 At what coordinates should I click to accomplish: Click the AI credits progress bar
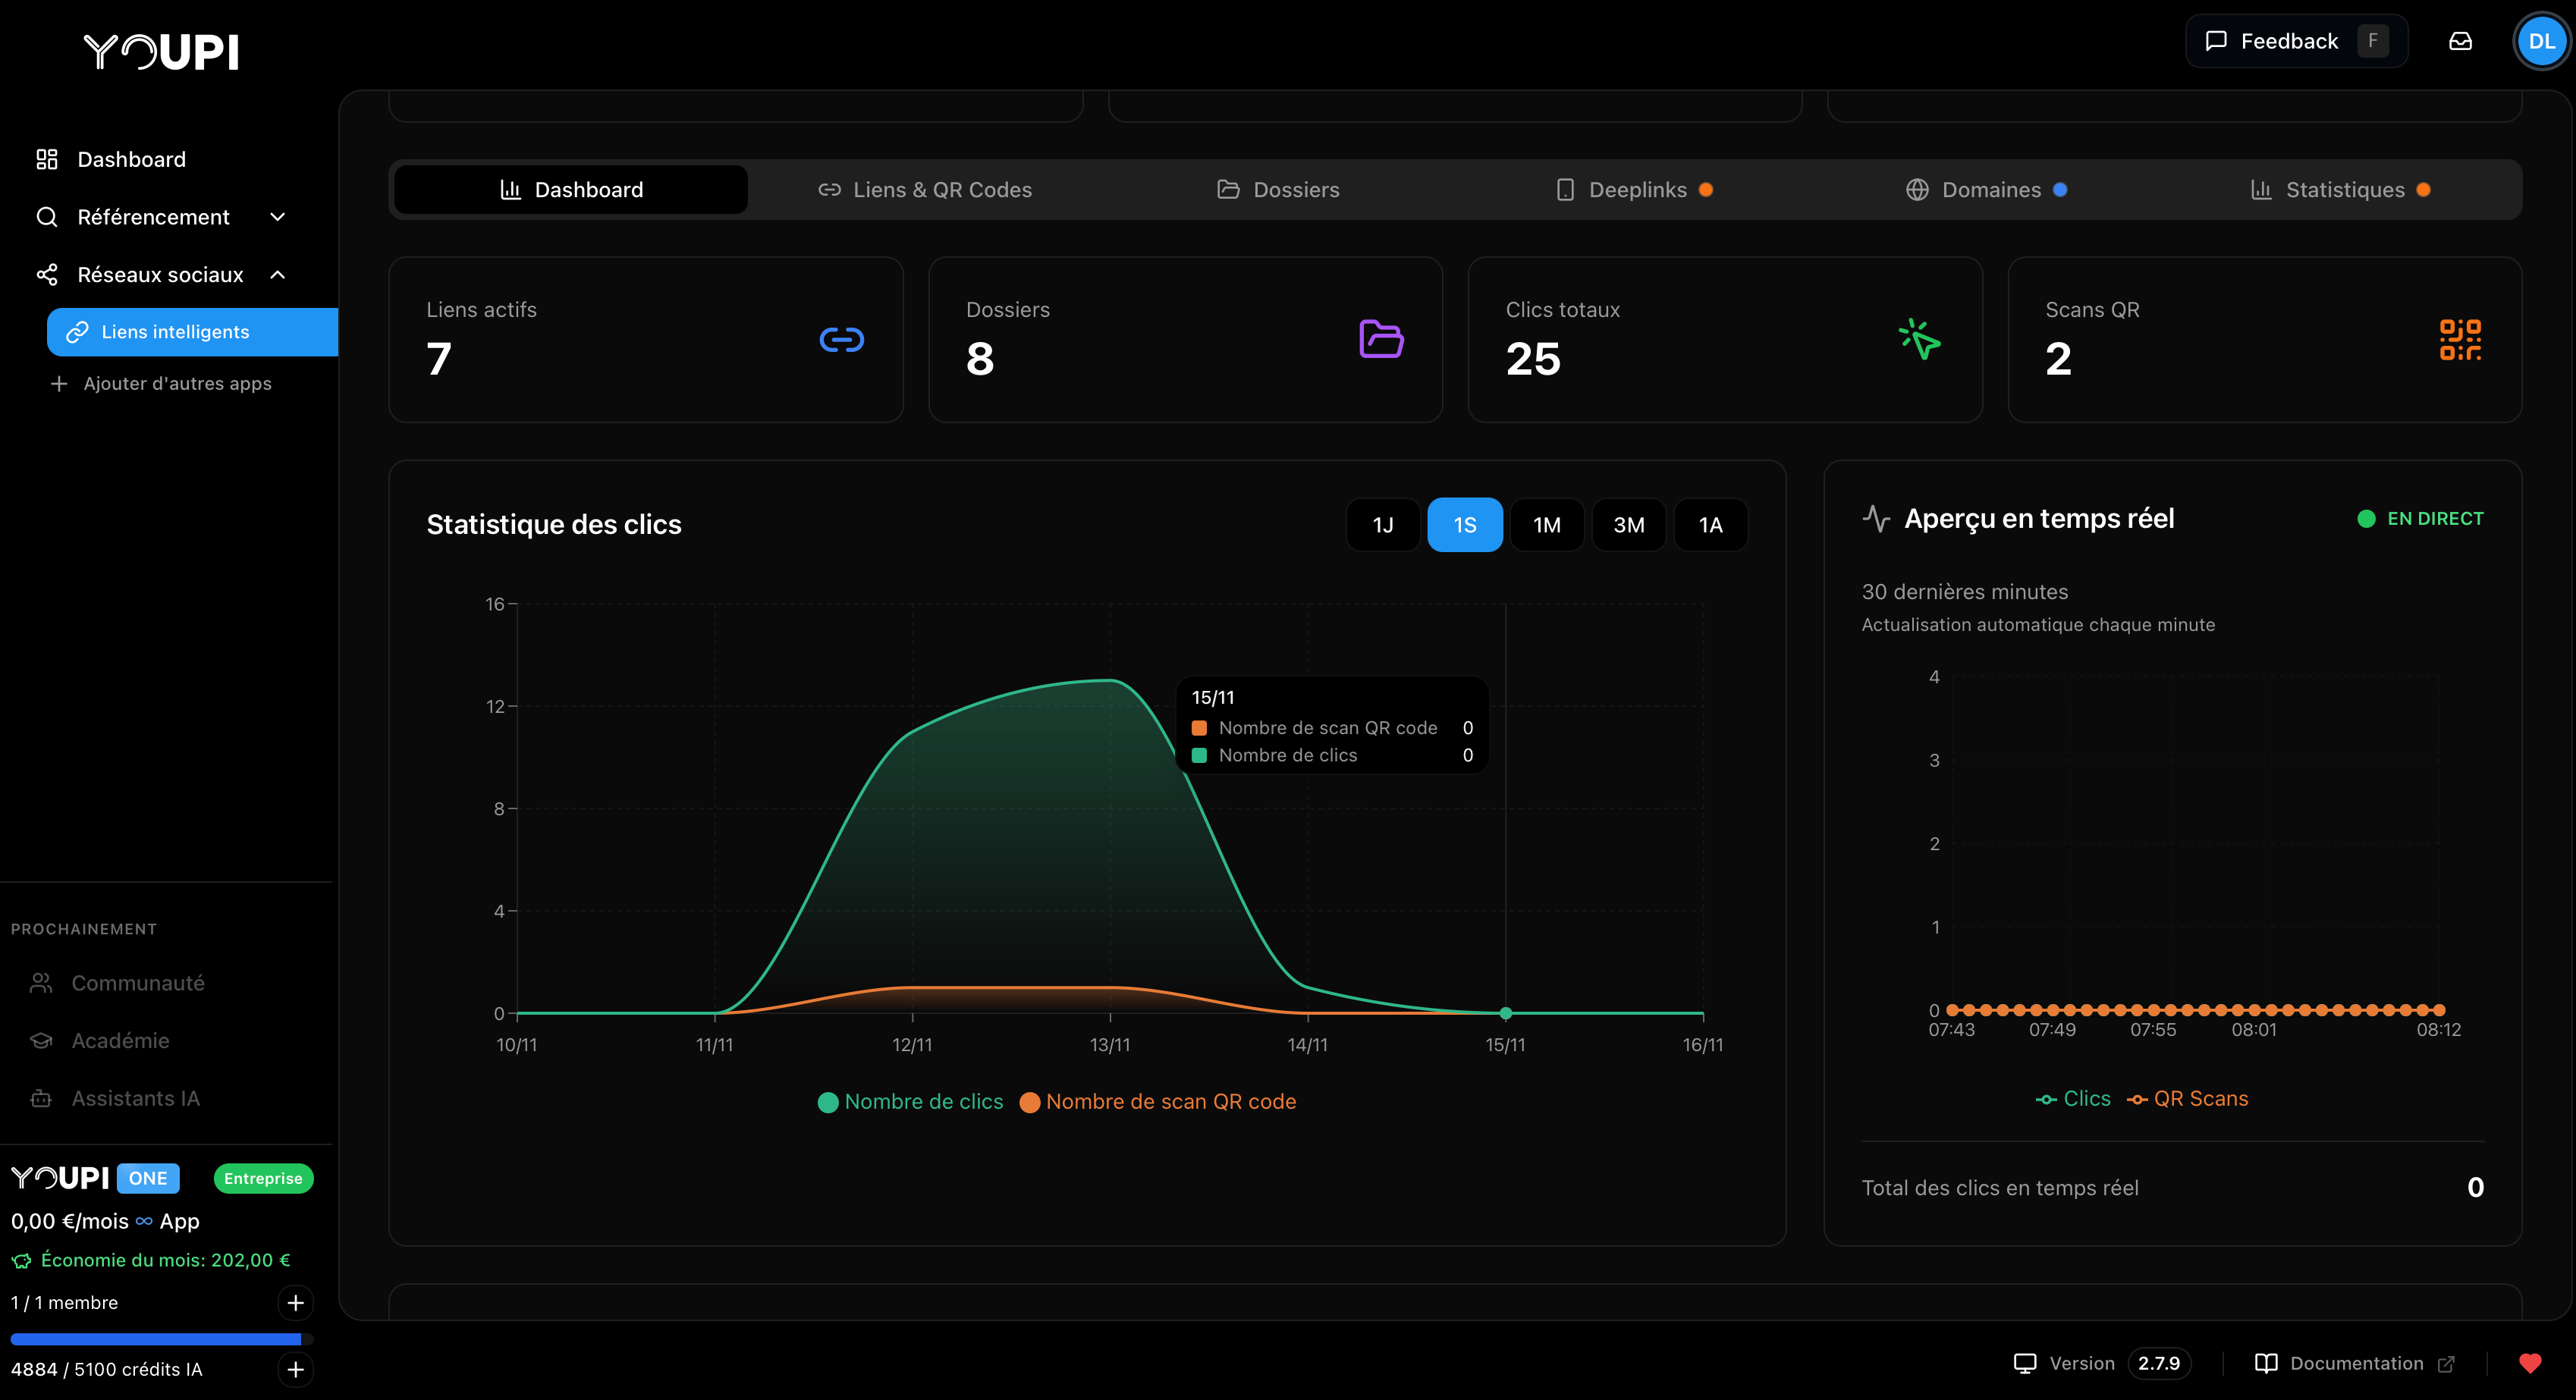(x=160, y=1338)
